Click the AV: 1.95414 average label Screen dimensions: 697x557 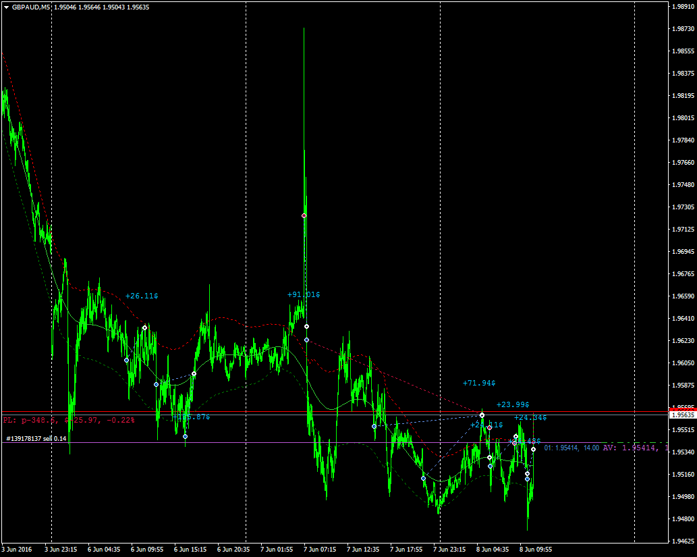click(x=635, y=448)
